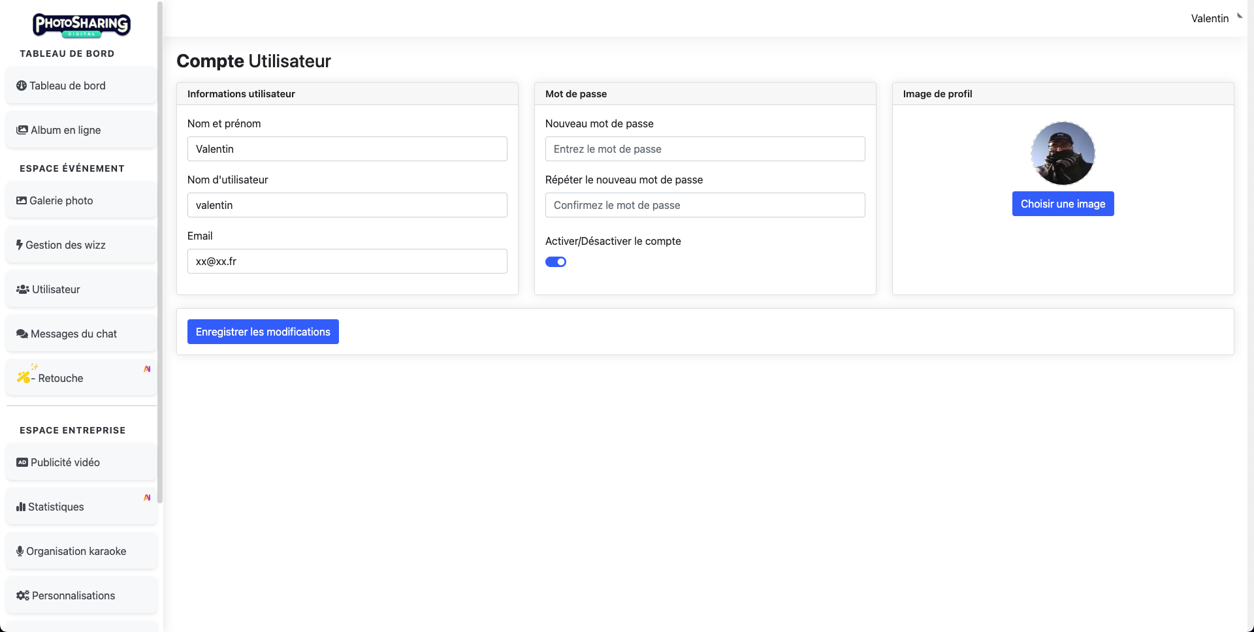
Task: Click the Nouveau mot de passe field
Action: 705,149
